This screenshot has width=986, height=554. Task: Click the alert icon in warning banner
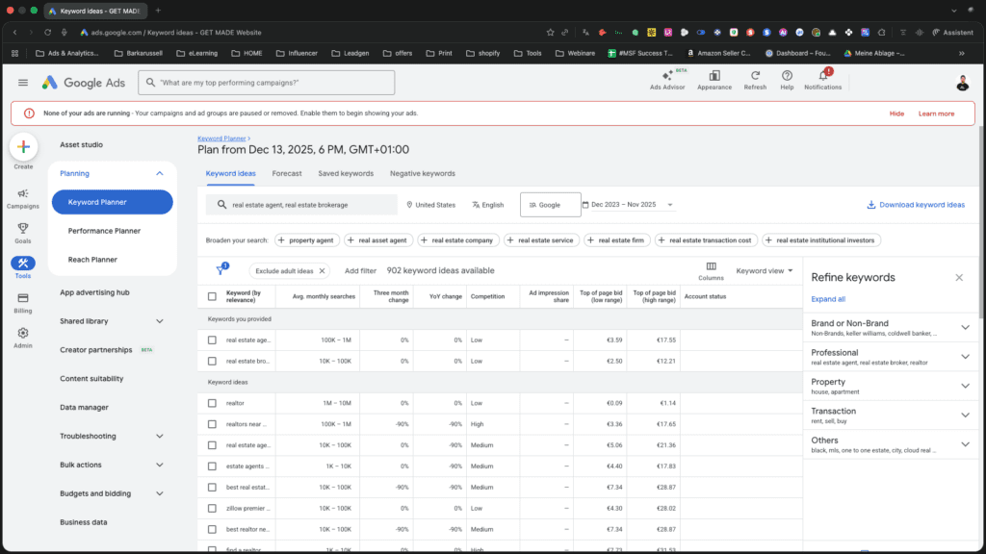29,113
